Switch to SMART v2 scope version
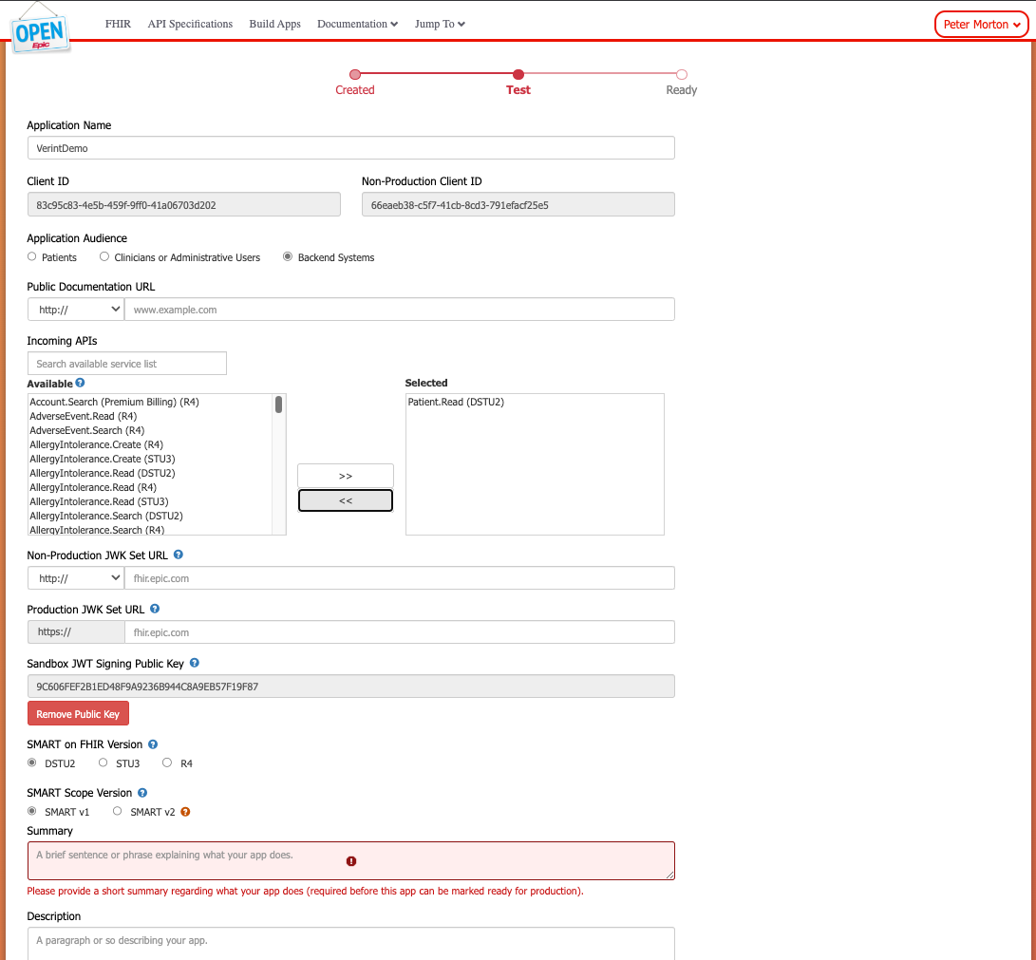The image size is (1036, 960). click(117, 810)
